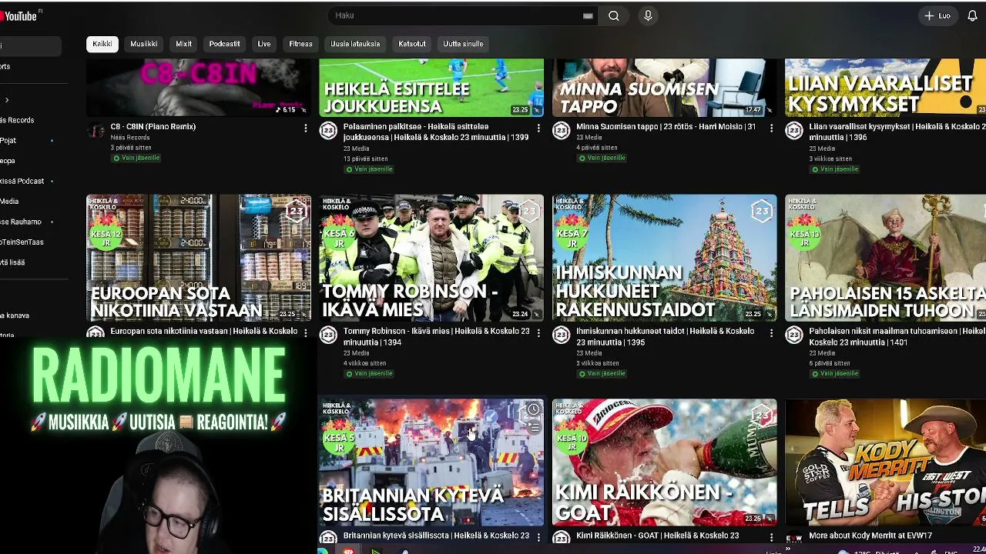Image resolution: width=986 pixels, height=554 pixels.
Task: Open the three-dot menu for Kimi Räikkönen - GOAT
Action: click(771, 536)
